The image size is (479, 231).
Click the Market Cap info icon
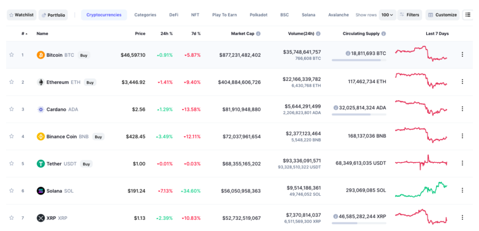259,34
